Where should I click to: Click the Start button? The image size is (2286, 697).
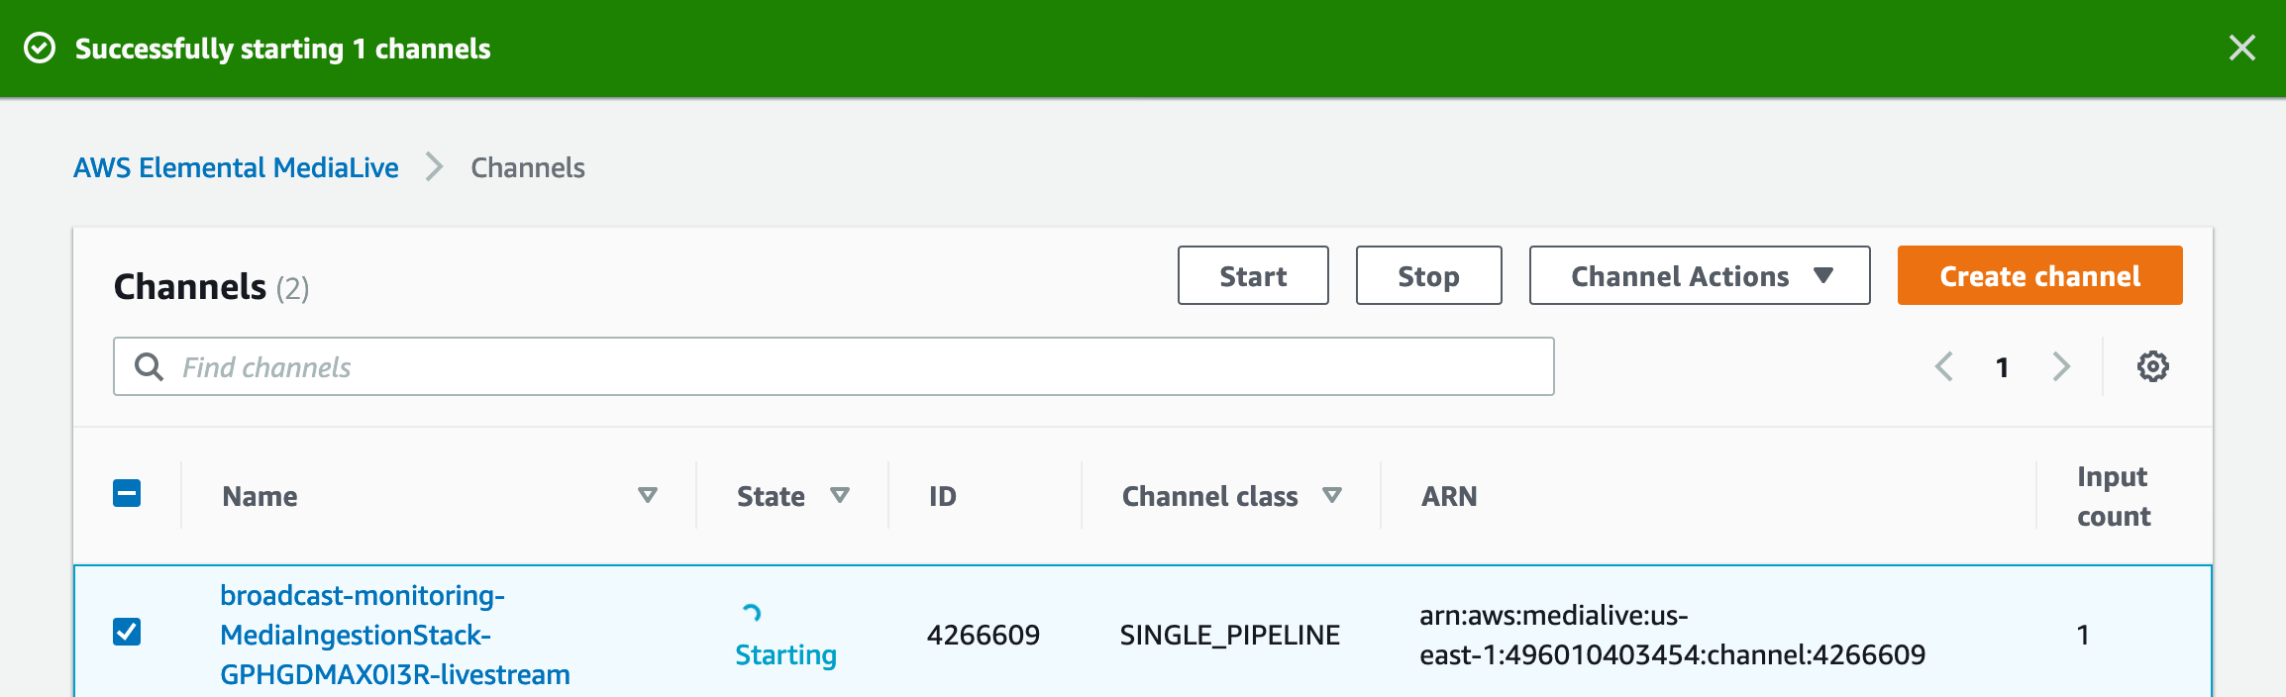point(1253,275)
